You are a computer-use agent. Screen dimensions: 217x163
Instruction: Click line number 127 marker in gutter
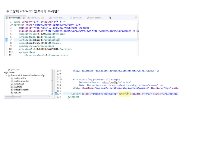coord(56,94)
